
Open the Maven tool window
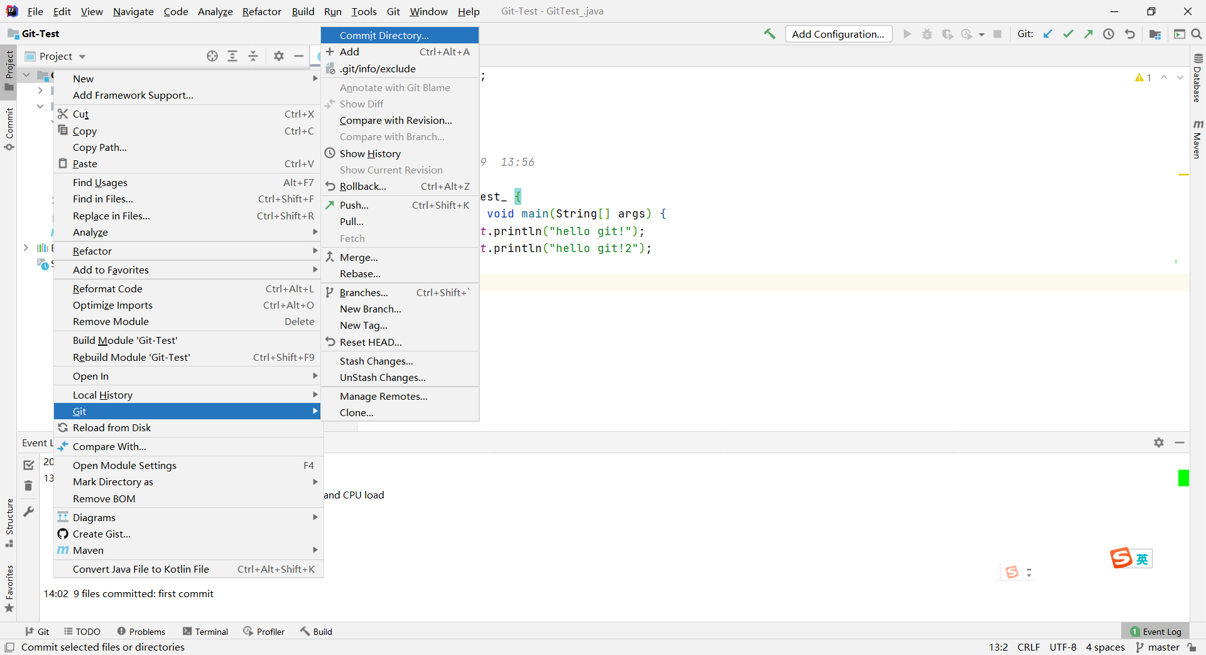tap(1198, 139)
